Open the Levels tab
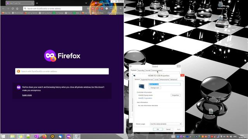 [x=157, y=80]
